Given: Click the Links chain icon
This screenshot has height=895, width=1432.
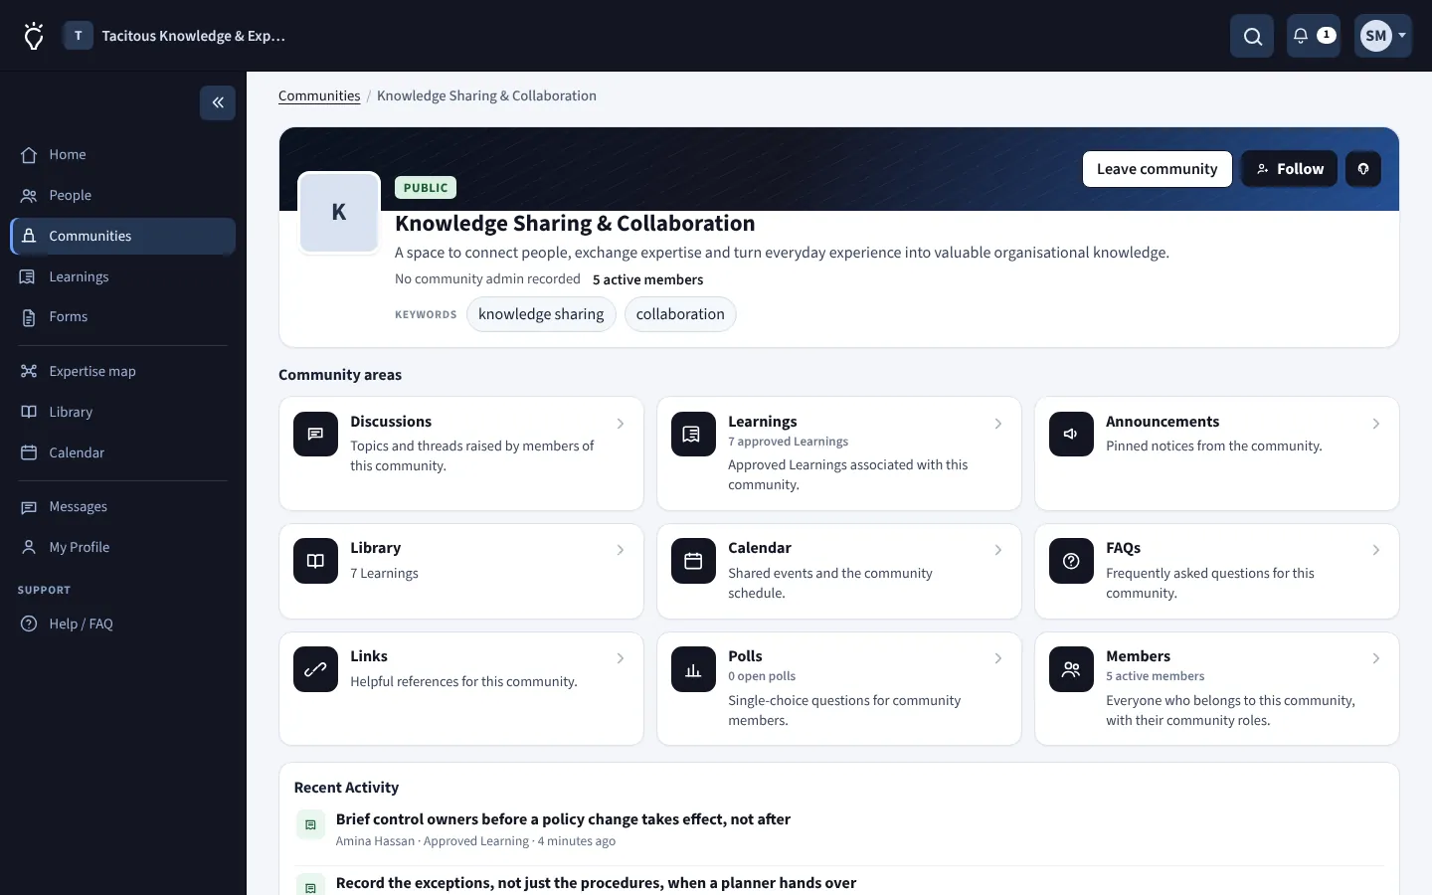Looking at the screenshot, I should click(x=315, y=669).
